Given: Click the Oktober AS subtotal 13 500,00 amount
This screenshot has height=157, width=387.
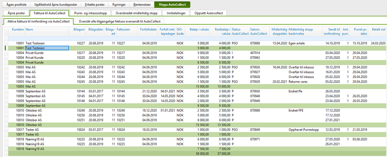Looking at the screenshot, I should click(x=202, y=125).
